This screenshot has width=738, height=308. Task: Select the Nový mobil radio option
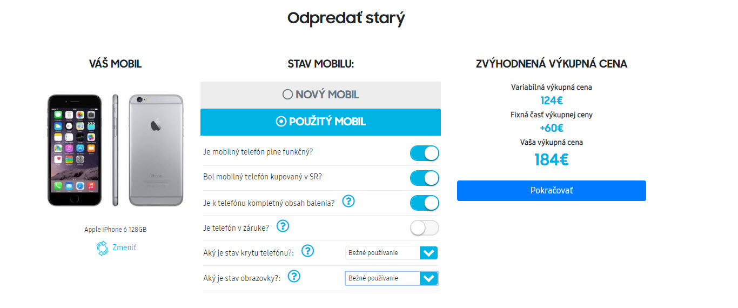pyautogui.click(x=287, y=95)
